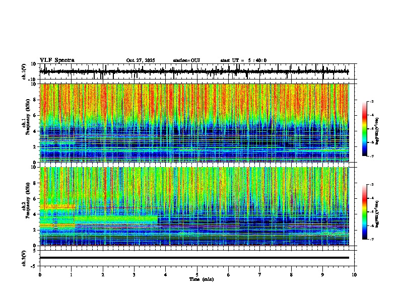Click the "-4" label on ch.2 color bar
The width and height of the screenshot is (399, 308).
[x=371, y=198]
